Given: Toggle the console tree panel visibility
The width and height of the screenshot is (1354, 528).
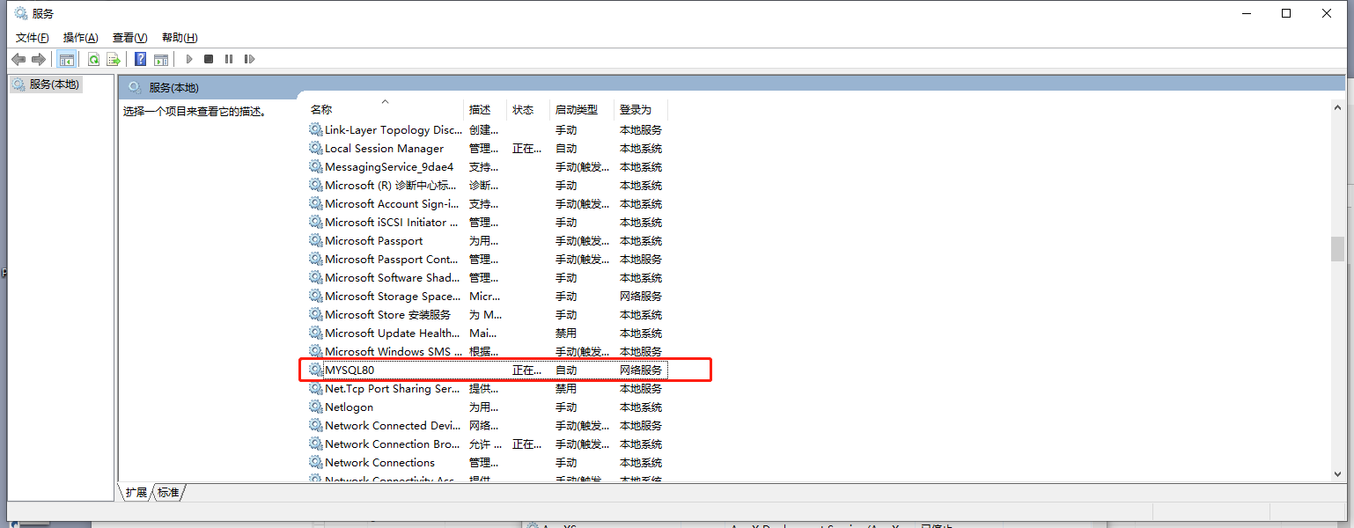Looking at the screenshot, I should pos(67,58).
